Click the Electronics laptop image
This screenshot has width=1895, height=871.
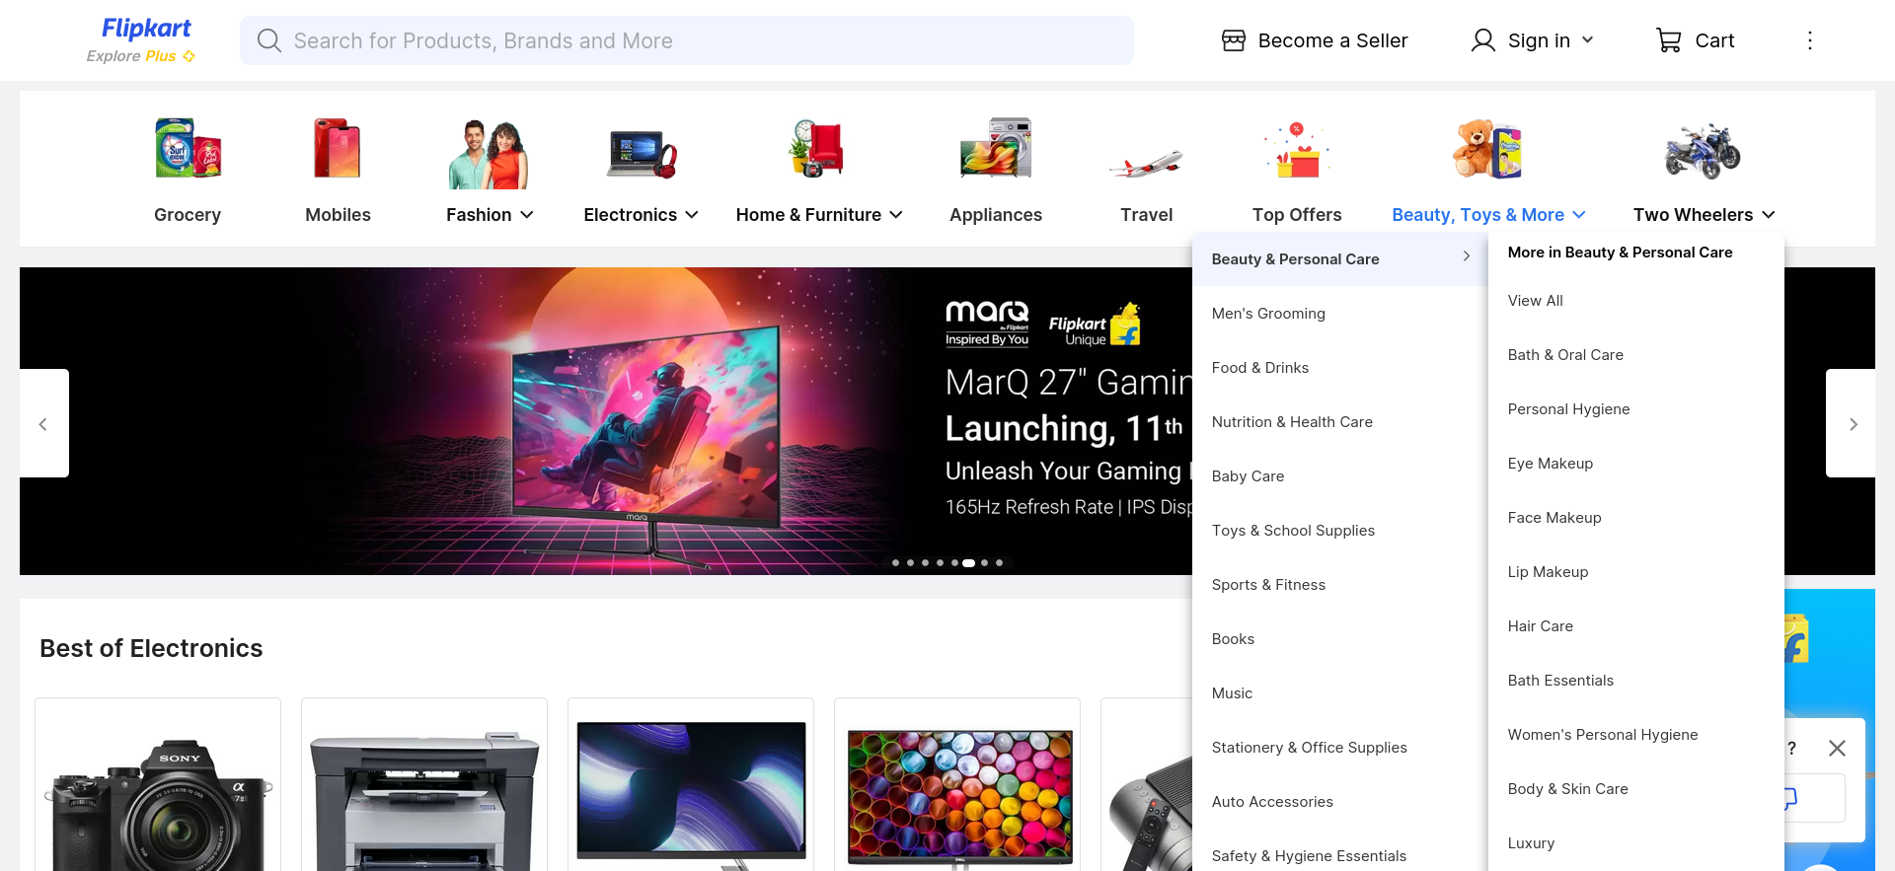[x=642, y=154]
